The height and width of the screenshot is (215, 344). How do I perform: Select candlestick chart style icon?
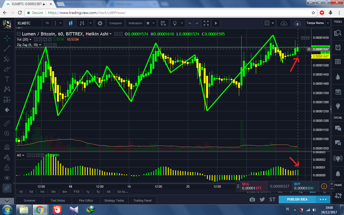(71, 23)
